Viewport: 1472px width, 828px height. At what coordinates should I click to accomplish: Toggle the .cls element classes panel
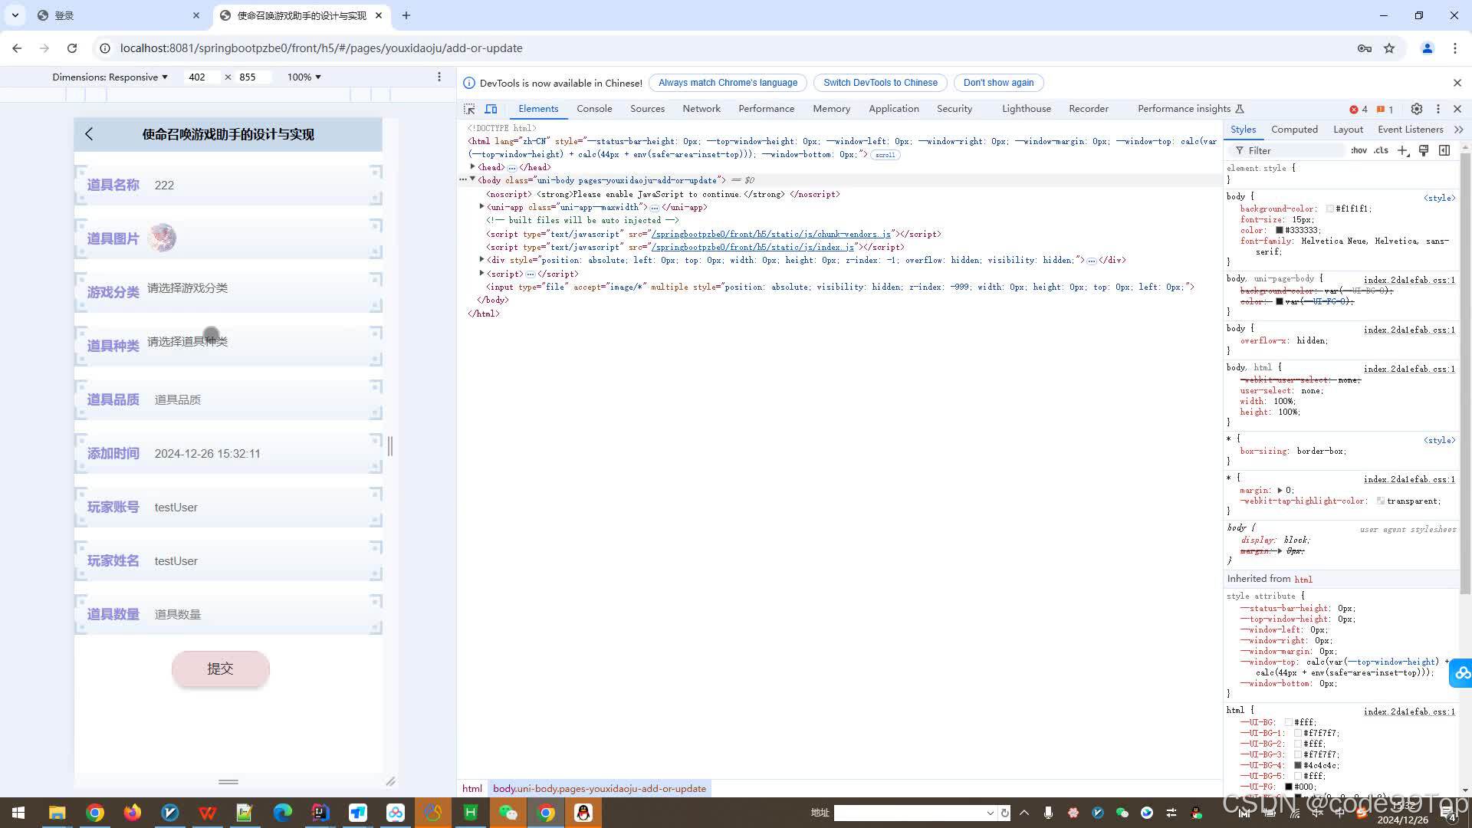click(1381, 150)
